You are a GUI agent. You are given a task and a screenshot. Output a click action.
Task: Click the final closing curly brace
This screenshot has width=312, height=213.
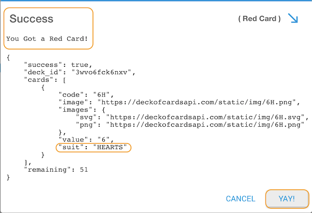click(x=8, y=177)
